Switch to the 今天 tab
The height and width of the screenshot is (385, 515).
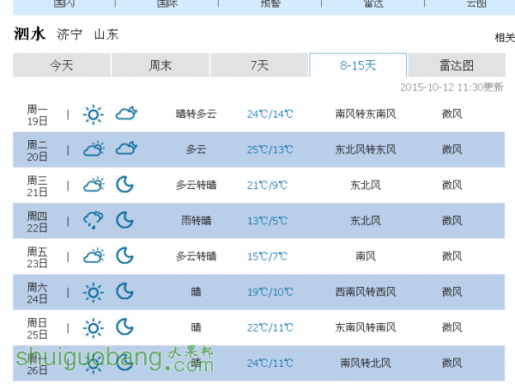[62, 65]
